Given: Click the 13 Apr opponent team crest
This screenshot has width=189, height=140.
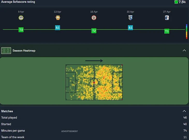Looking at the screenshot, I should (57, 18).
